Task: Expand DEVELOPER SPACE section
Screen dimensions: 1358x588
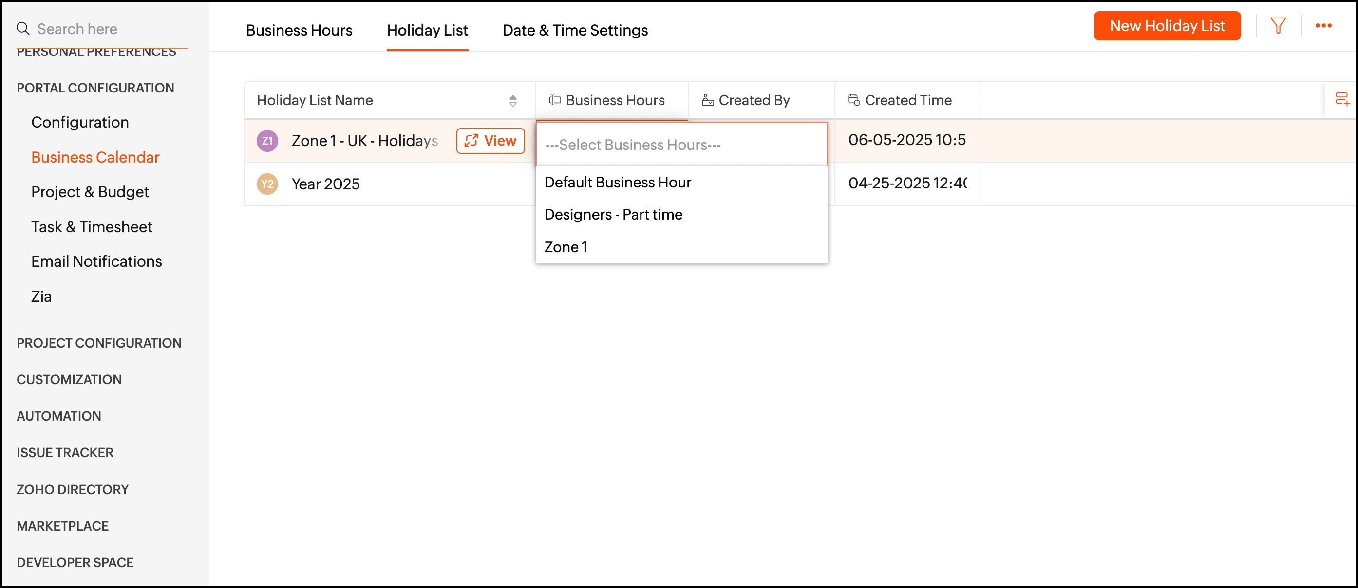Action: 75,563
